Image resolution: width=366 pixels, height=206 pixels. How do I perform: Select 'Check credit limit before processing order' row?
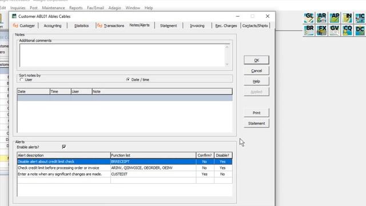coord(125,168)
